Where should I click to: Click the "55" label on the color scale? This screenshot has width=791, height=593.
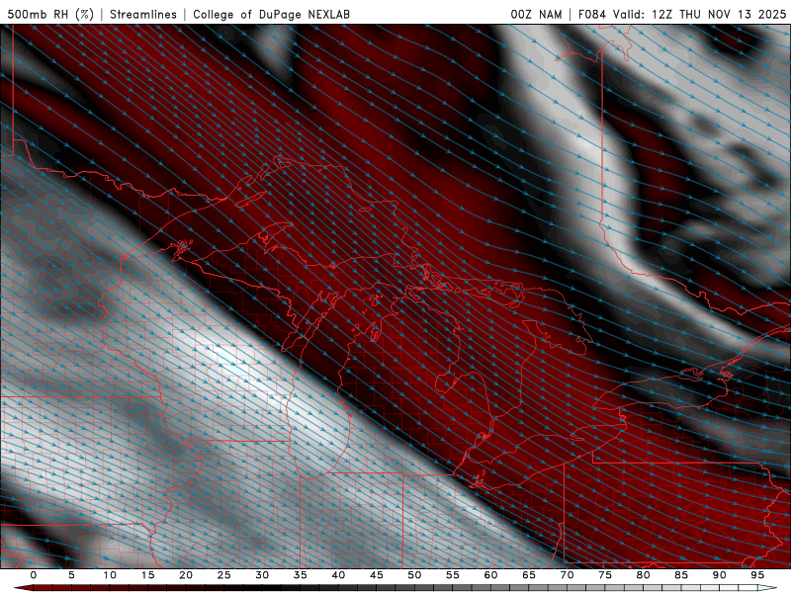[x=453, y=575]
